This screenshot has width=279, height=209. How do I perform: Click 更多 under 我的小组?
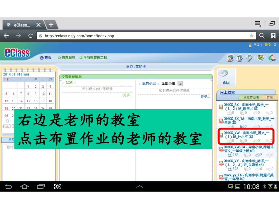205,97
